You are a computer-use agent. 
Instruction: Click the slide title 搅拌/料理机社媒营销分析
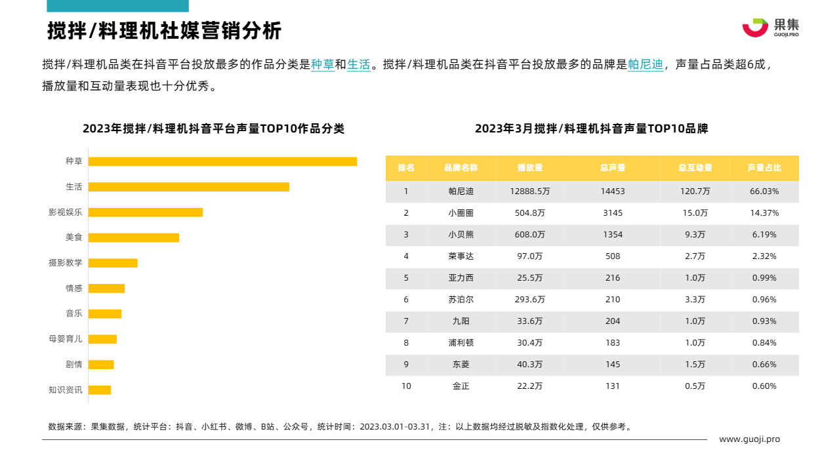(164, 31)
